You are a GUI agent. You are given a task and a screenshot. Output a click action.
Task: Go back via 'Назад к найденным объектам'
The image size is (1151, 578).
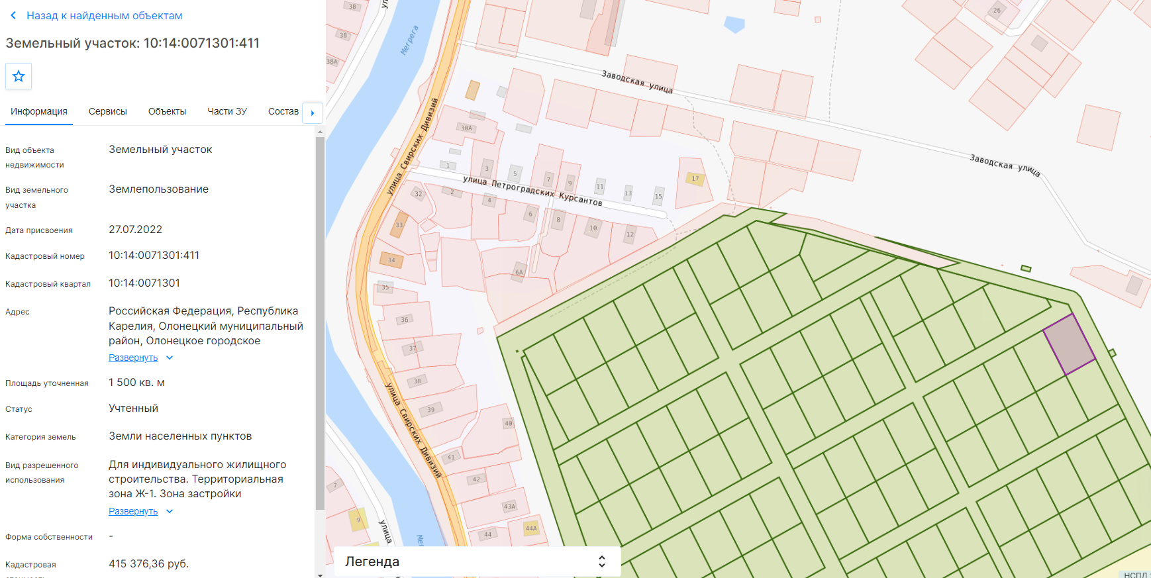96,15
